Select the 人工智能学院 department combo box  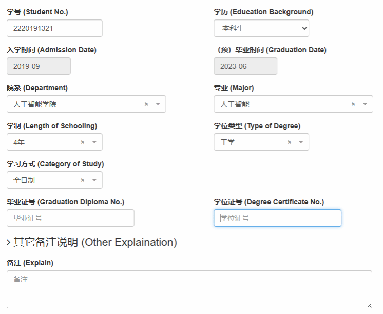click(77, 104)
